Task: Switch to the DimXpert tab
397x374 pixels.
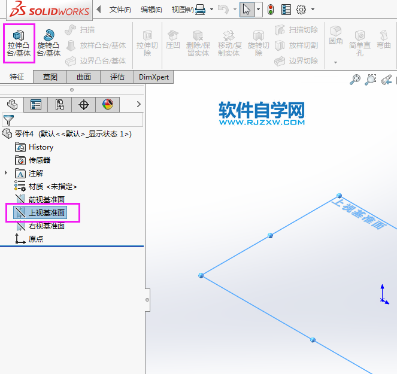Action: tap(154, 77)
